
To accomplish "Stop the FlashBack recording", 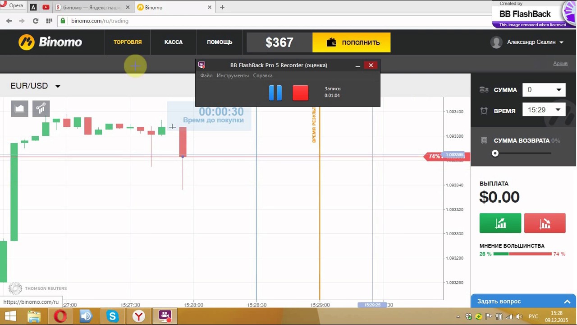I will [x=301, y=93].
